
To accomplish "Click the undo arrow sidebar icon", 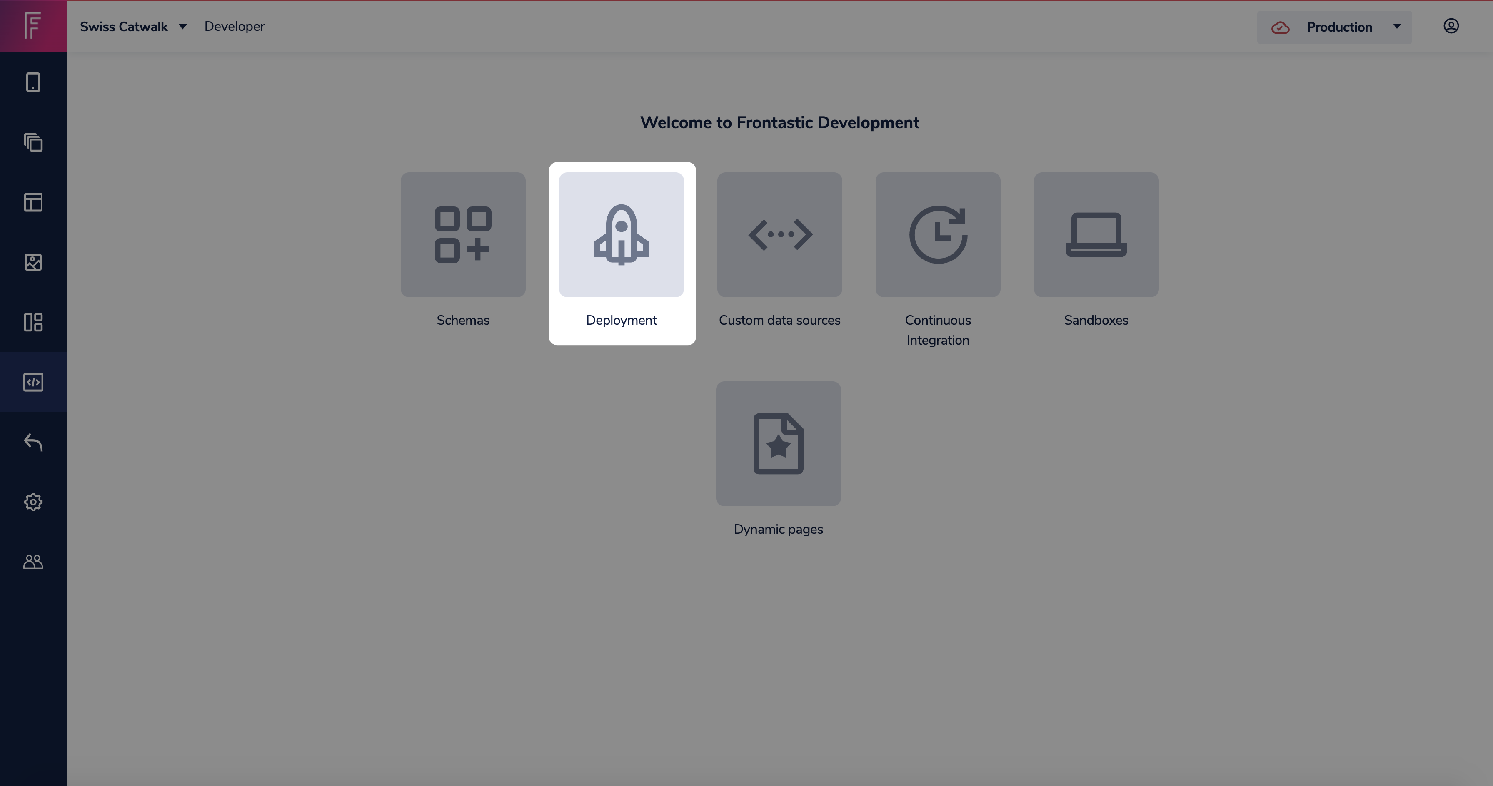I will point(33,442).
